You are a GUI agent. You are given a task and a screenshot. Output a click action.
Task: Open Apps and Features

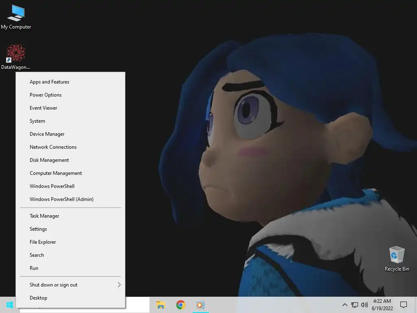70,82
